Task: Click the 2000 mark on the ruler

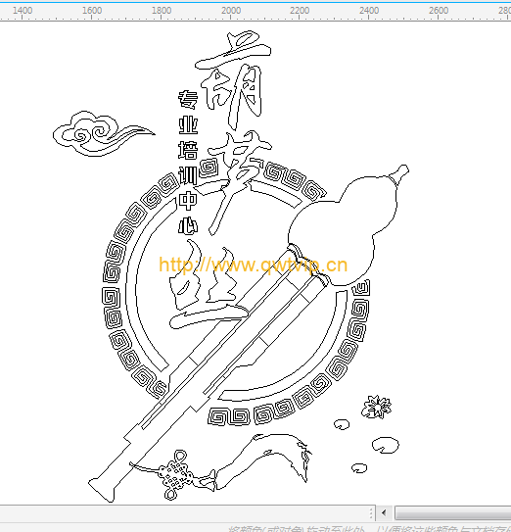Action: 231,11
